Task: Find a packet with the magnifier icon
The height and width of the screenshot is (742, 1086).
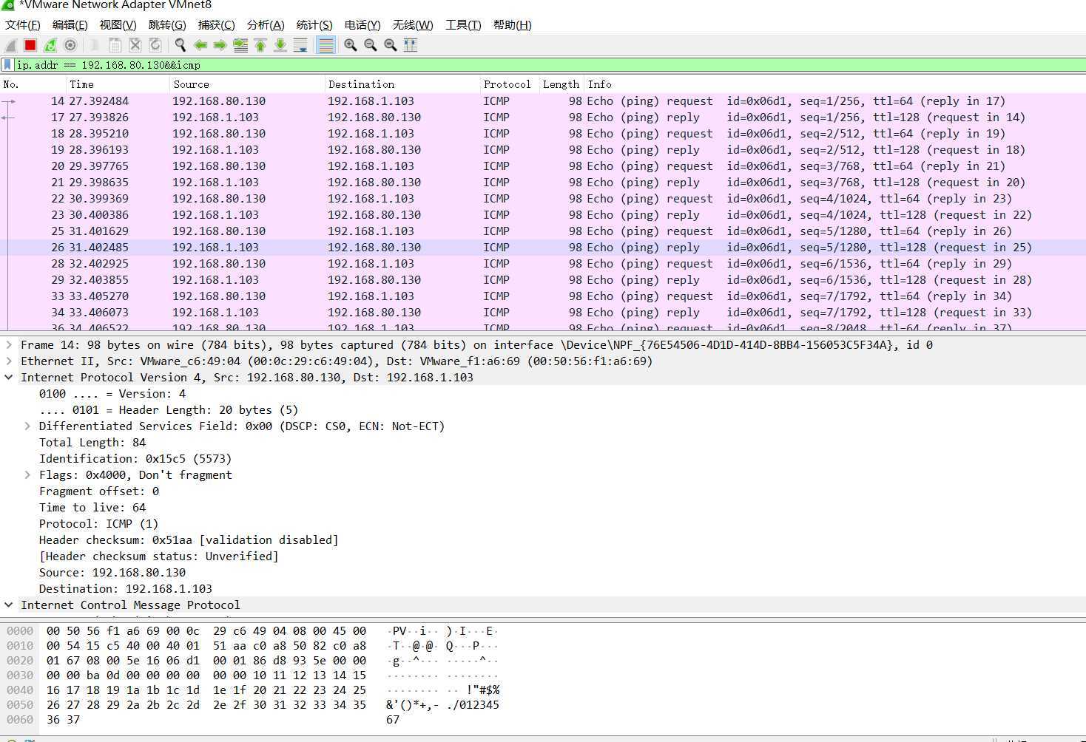Action: (180, 45)
